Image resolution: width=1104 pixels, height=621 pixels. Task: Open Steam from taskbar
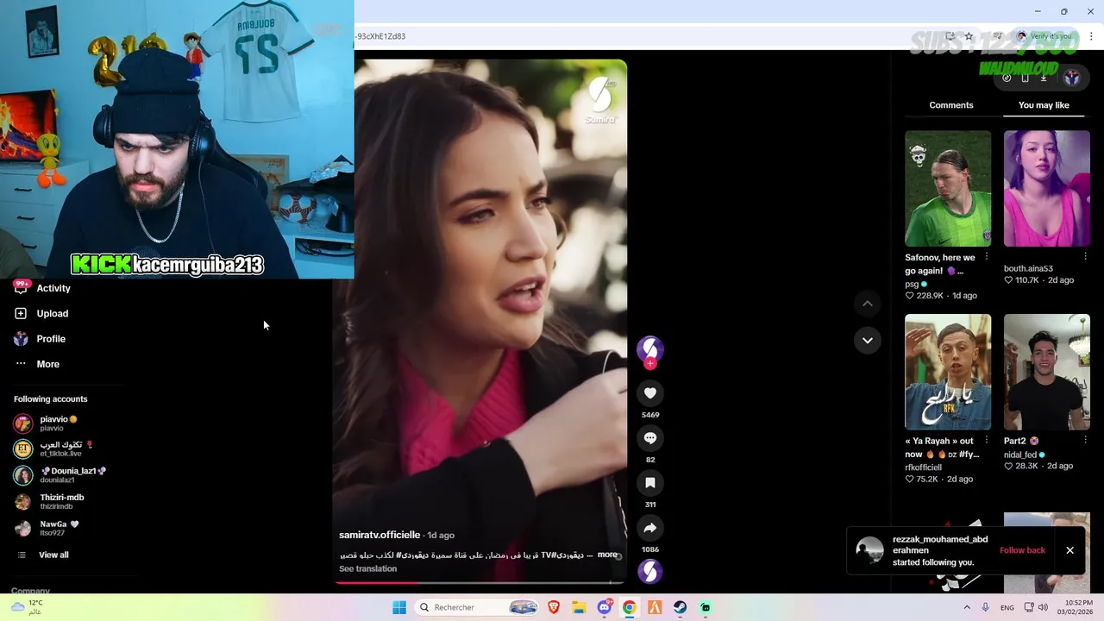pos(681,607)
